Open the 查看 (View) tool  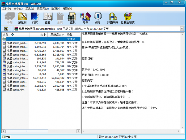coord(48,18)
